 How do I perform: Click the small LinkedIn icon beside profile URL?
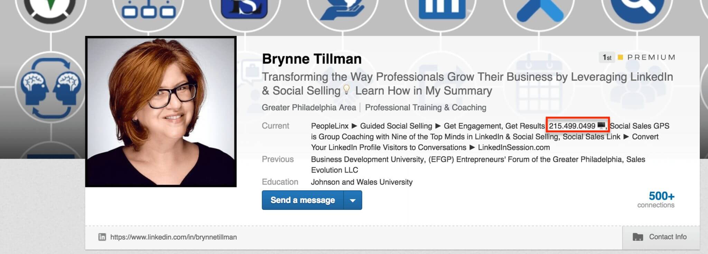coord(102,237)
